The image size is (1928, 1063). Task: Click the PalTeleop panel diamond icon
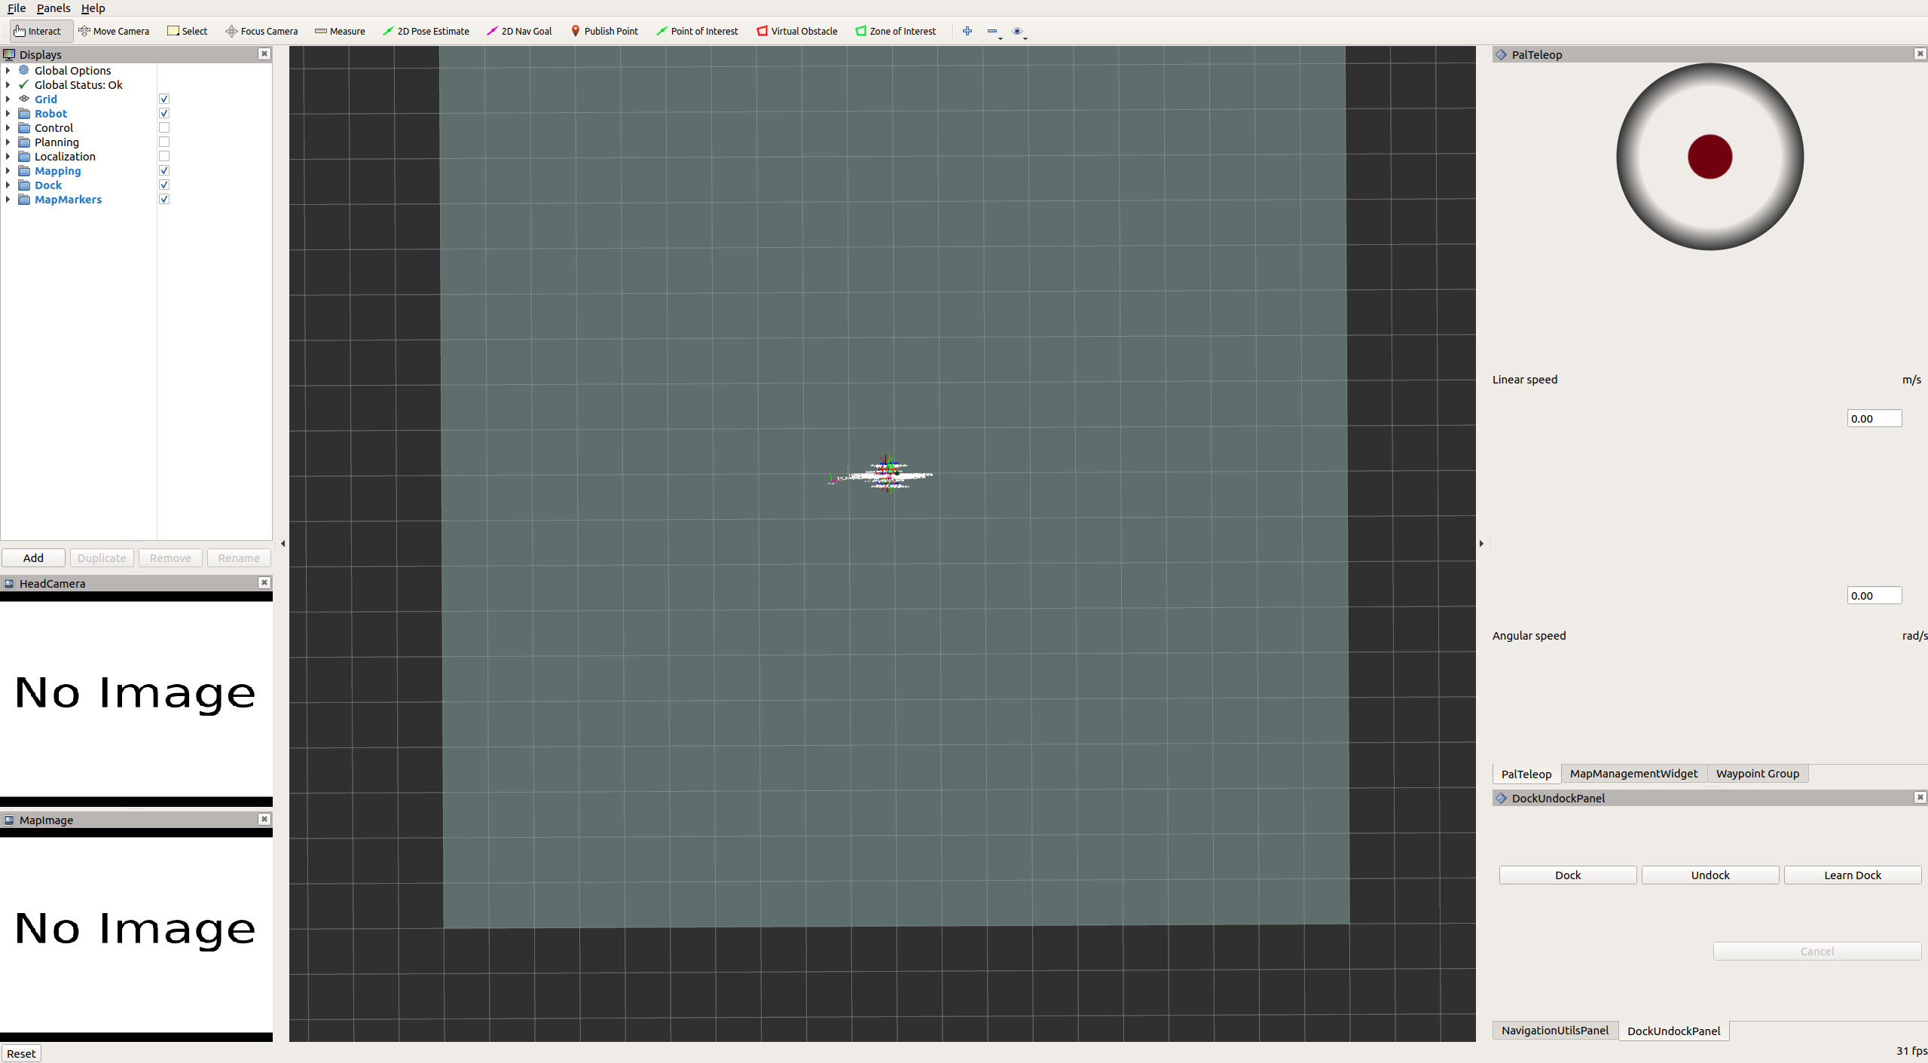pos(1501,54)
